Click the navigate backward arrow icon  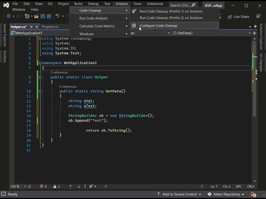coord(8,16)
